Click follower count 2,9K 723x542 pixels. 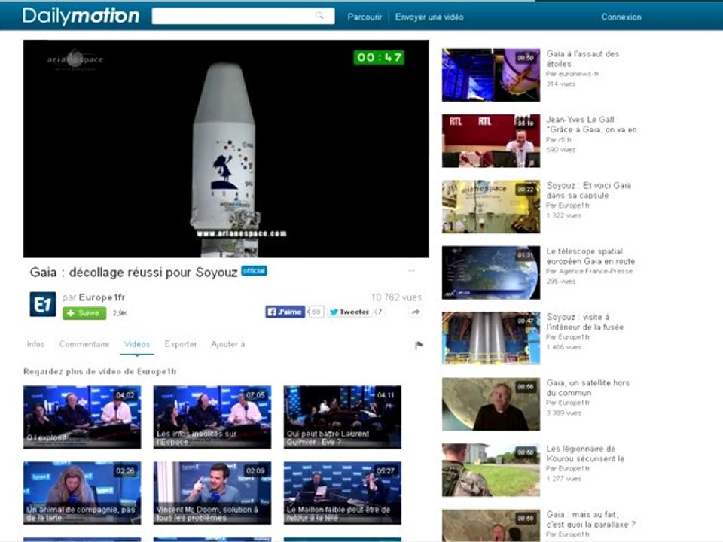[120, 313]
